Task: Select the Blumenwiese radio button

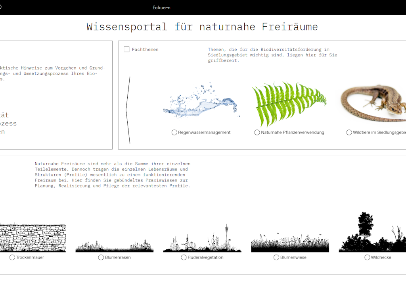Action: 276,257
